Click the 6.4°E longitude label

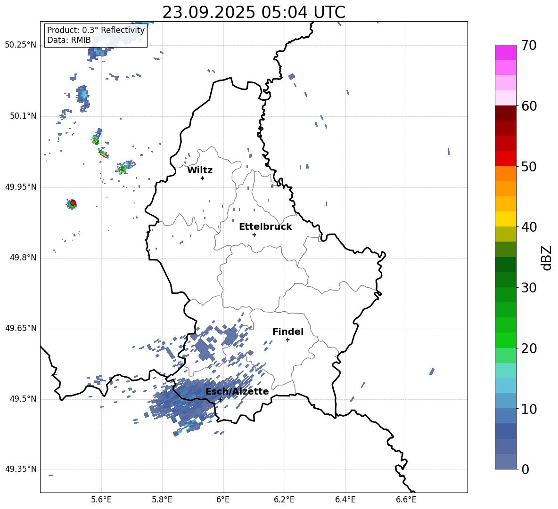pyautogui.click(x=345, y=500)
